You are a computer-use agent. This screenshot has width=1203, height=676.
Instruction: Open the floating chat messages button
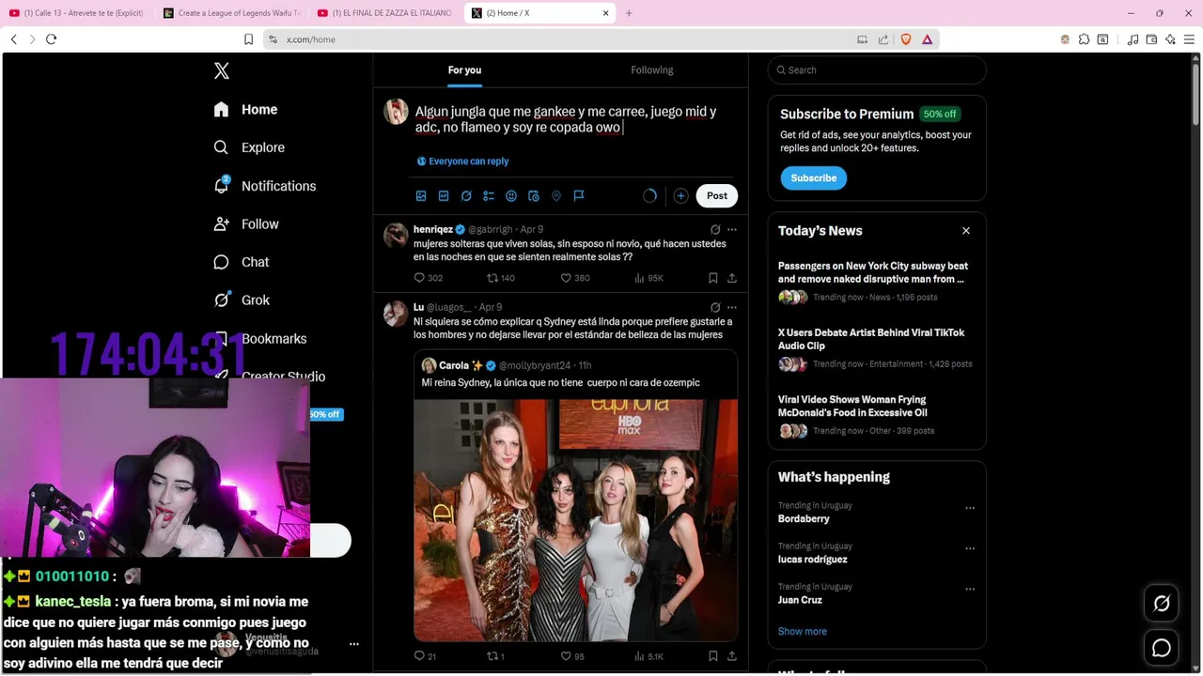1162,648
